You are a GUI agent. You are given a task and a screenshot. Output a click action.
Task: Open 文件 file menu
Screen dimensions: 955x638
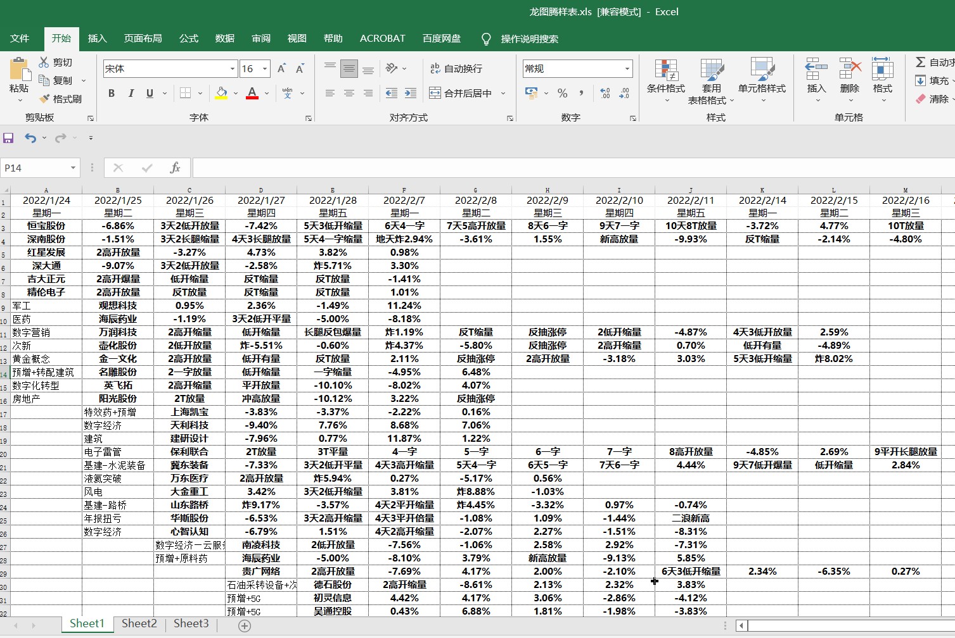click(x=20, y=39)
